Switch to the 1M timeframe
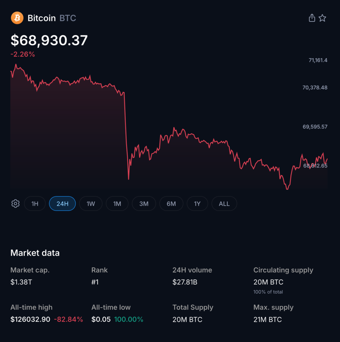This screenshot has width=340, height=342. click(117, 203)
